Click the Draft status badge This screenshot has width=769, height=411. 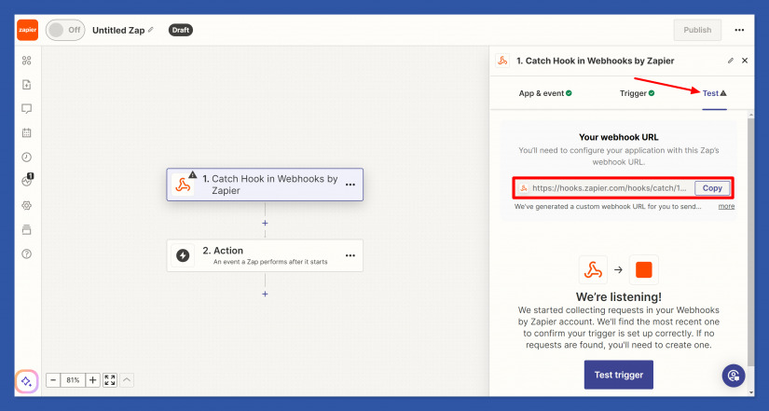181,30
